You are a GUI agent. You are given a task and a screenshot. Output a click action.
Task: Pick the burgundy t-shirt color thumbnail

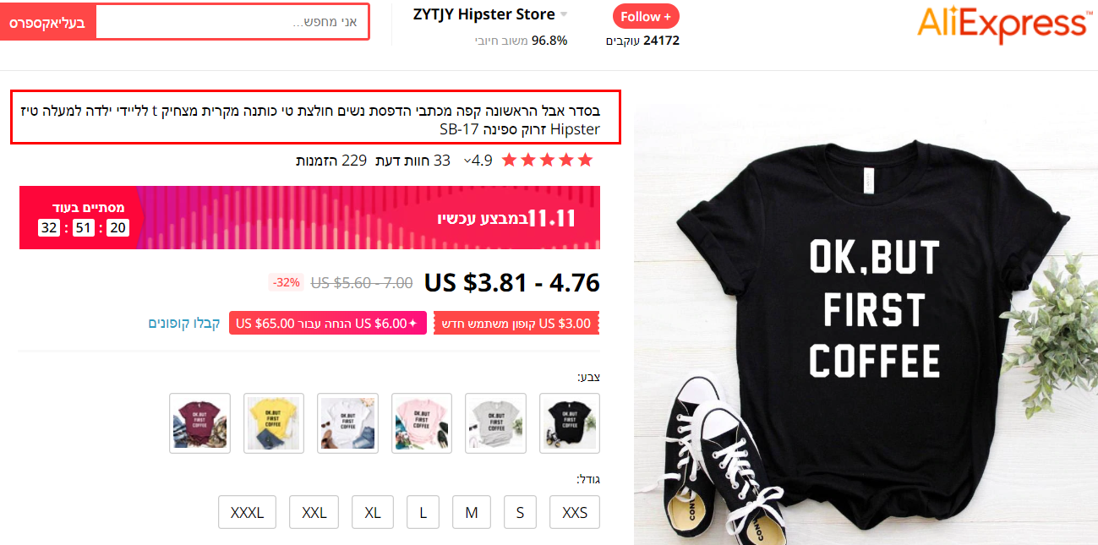point(199,422)
